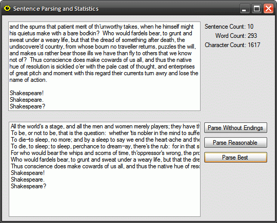Select output line 'To be, or not to be'
Image resolution: width=277 pixels, height=223 pixels.
pos(105,133)
